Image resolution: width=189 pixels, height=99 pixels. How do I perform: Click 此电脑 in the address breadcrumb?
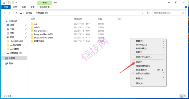tap(29, 13)
